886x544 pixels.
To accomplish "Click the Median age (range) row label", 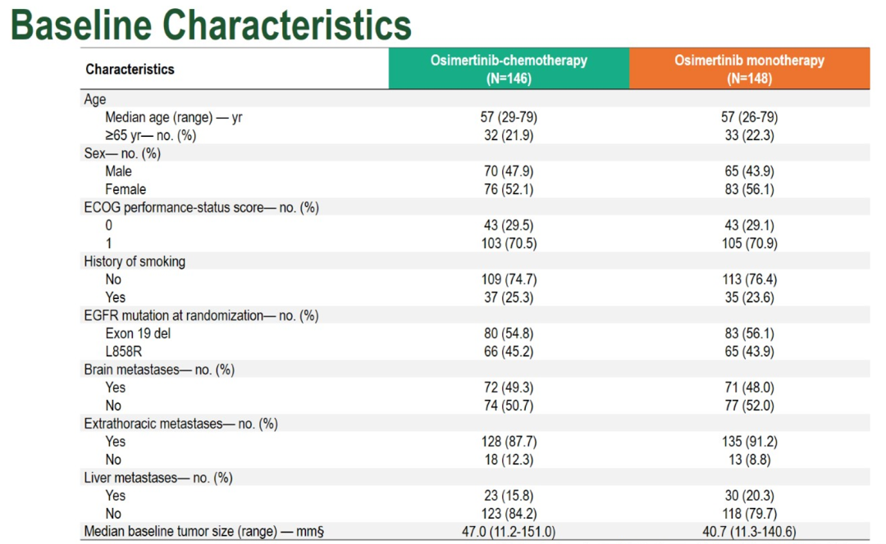I will (173, 117).
